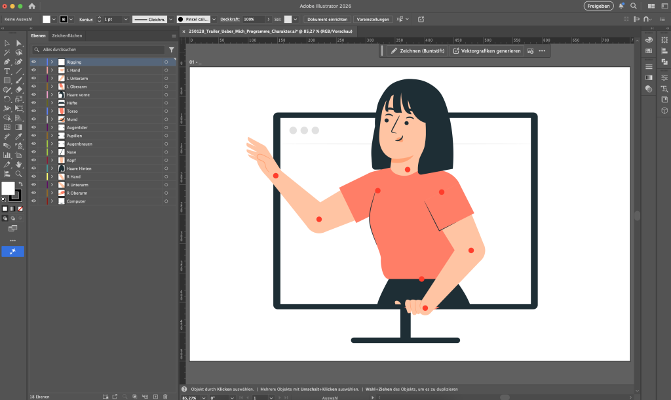Image resolution: width=671 pixels, height=400 pixels.
Task: Activate the Zoom magnifier tool
Action: [18, 174]
